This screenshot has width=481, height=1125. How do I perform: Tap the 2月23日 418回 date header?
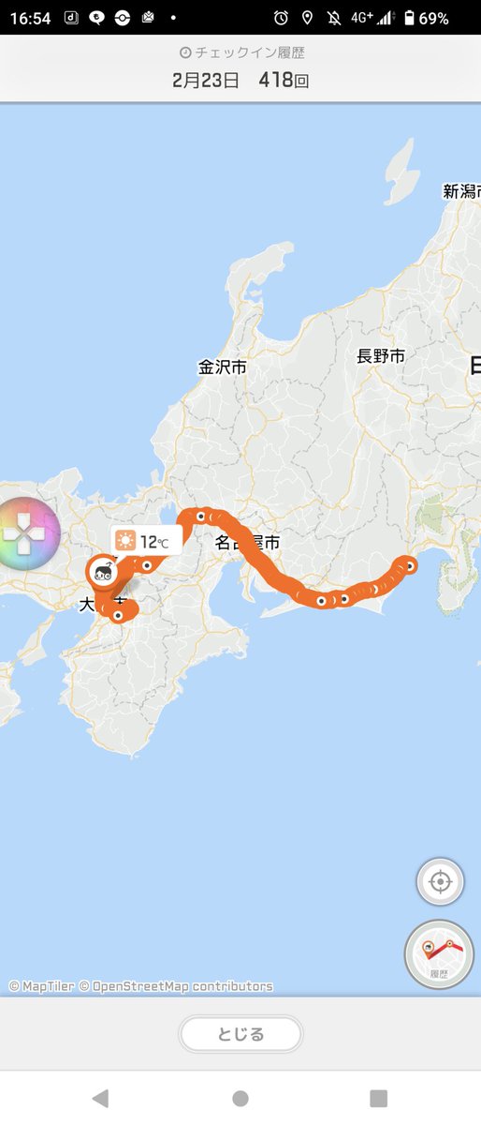pos(240,81)
